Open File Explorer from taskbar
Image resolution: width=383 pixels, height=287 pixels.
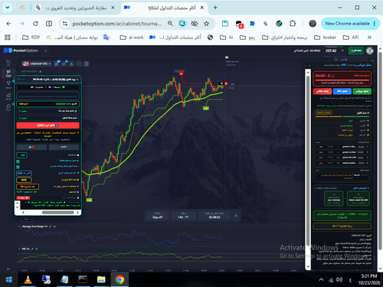(101, 280)
